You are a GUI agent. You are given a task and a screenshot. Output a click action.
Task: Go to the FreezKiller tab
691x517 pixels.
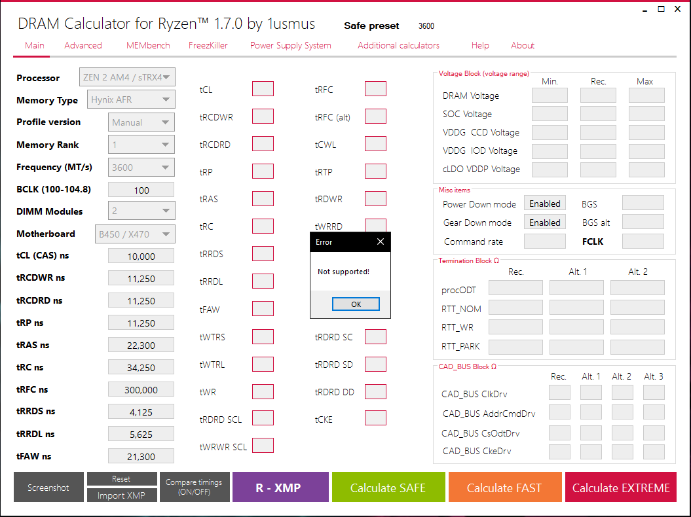coord(208,45)
